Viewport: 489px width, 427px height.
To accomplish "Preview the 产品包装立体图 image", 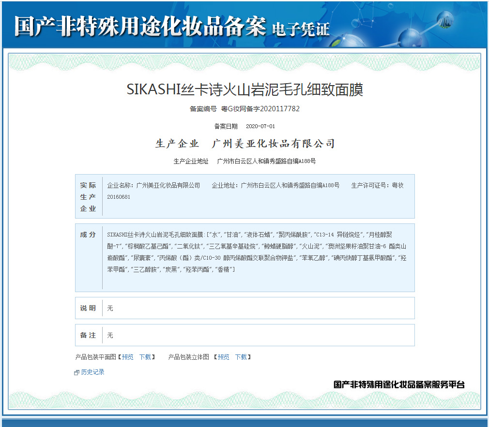I will (223, 357).
